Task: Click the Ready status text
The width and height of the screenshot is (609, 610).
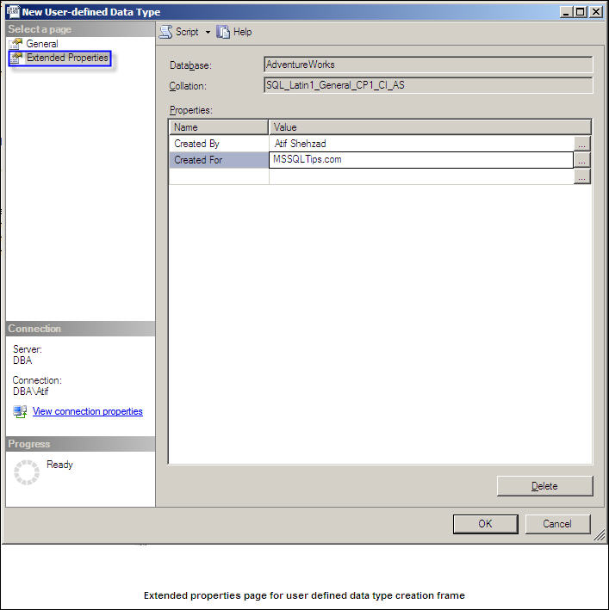Action: [59, 465]
